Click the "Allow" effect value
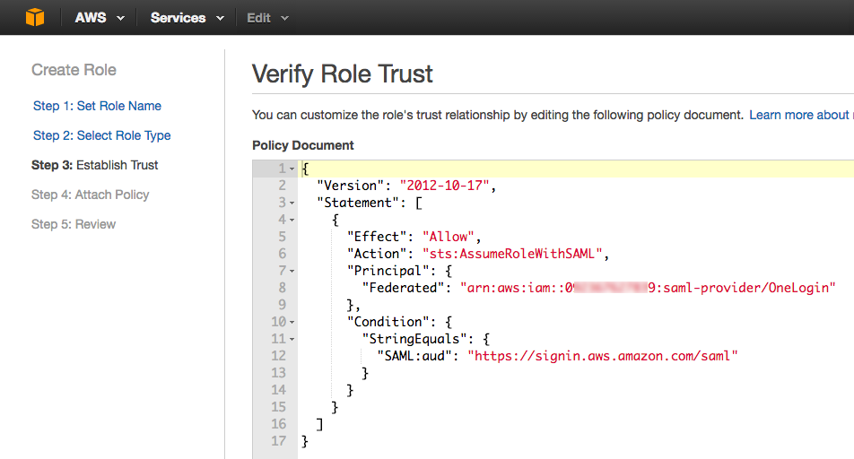 click(449, 237)
